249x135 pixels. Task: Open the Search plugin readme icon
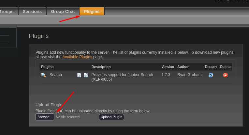(79, 75)
